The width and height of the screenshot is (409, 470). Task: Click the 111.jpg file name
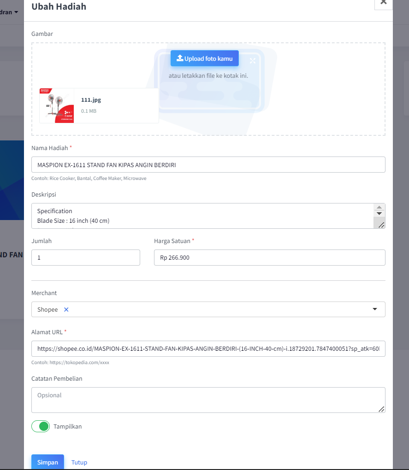pyautogui.click(x=91, y=100)
